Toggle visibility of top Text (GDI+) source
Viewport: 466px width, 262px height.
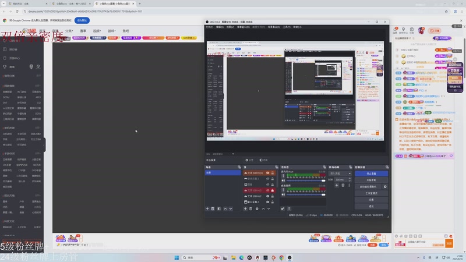(268, 173)
